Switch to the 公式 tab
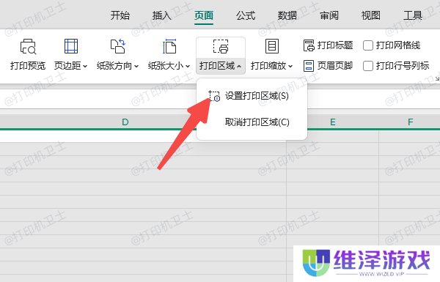The height and width of the screenshot is (282, 440). click(x=246, y=15)
